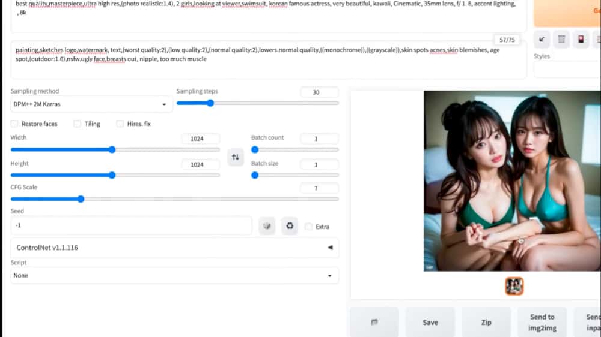The image size is (601, 337).
Task: Enable the Restore faces checkbox
Action: coord(14,124)
